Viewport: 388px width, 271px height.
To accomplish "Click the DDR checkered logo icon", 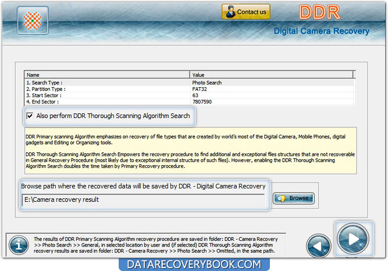I will point(33,20).
